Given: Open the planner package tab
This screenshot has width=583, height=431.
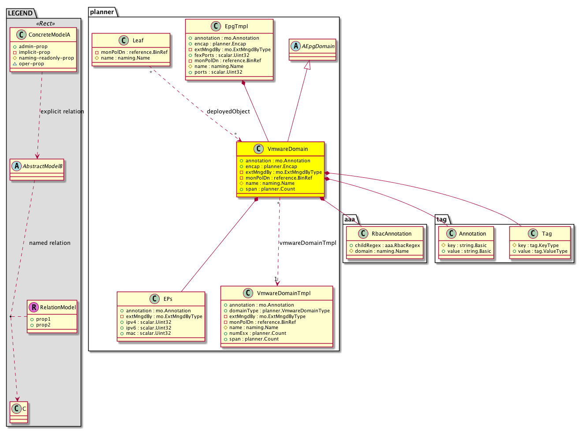Looking at the screenshot, I should [x=102, y=12].
